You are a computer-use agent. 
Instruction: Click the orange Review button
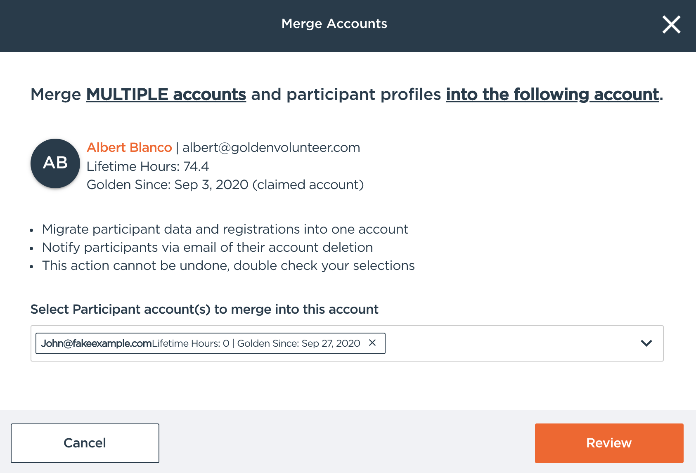click(x=609, y=443)
